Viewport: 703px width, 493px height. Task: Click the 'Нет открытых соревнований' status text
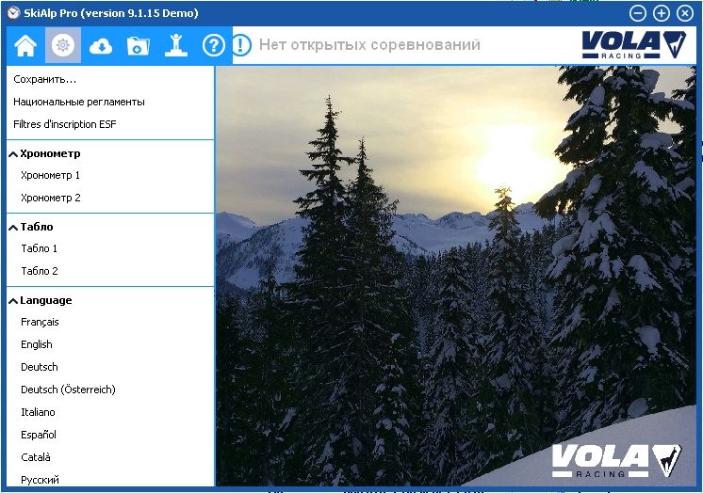tap(369, 45)
